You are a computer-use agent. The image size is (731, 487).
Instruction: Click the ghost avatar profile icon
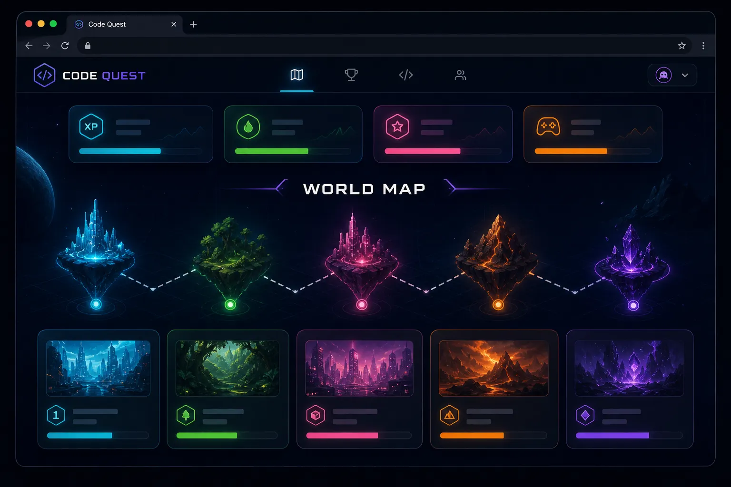tap(663, 75)
